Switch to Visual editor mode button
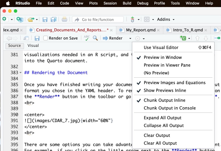The height and width of the screenshot is (151, 221). (x=33, y=46)
